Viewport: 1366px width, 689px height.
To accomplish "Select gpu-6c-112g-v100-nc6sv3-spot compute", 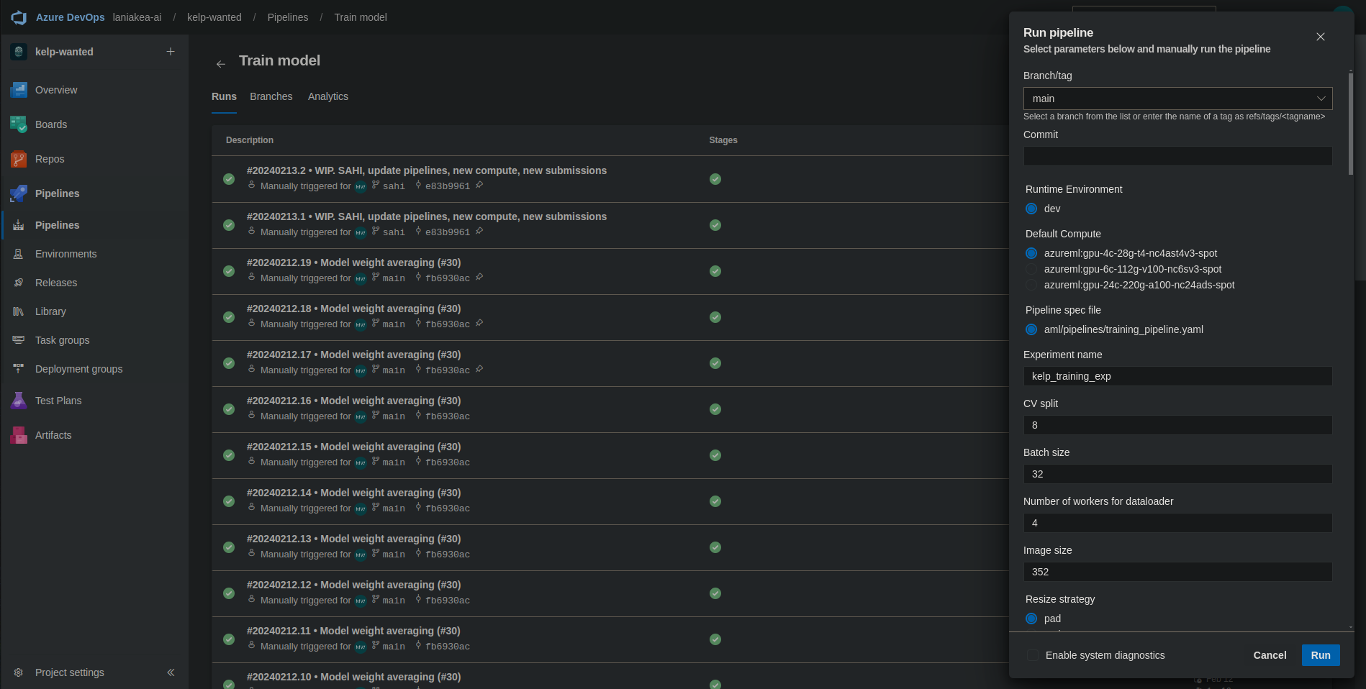I will (1031, 269).
